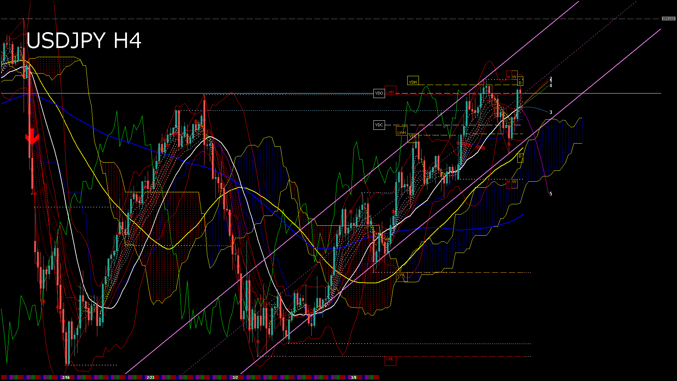The height and width of the screenshot is (381, 677).
Task: Click the 2/16 date marker
Action: [66, 377]
